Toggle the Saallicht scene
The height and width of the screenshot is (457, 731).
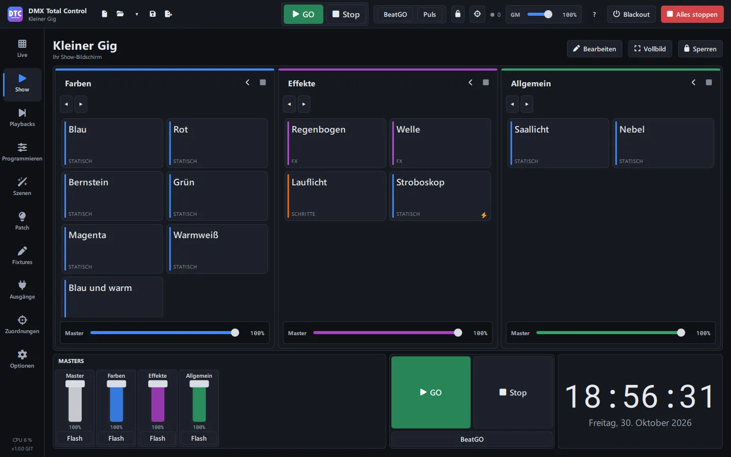tap(558, 143)
